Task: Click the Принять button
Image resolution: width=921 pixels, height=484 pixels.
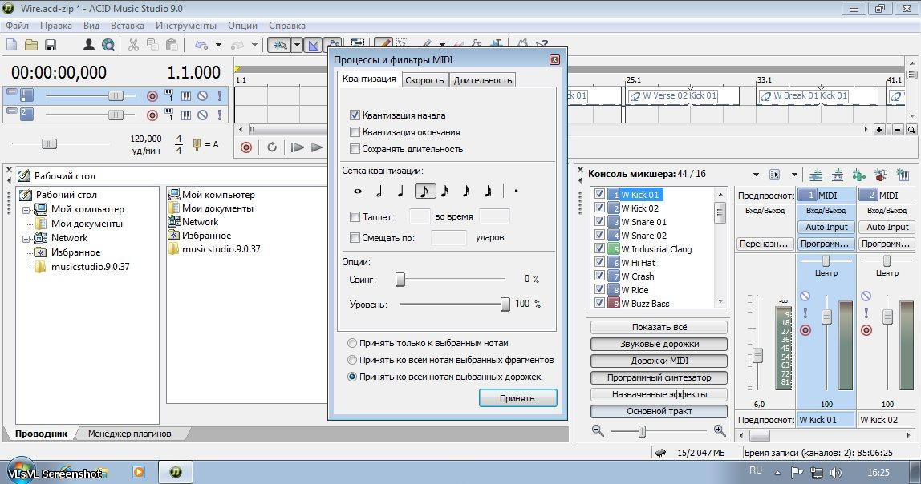Action: (517, 397)
